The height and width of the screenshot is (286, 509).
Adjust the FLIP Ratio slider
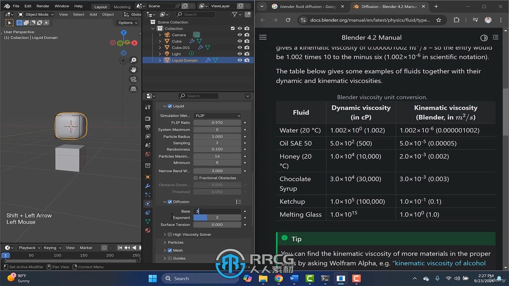click(x=217, y=123)
